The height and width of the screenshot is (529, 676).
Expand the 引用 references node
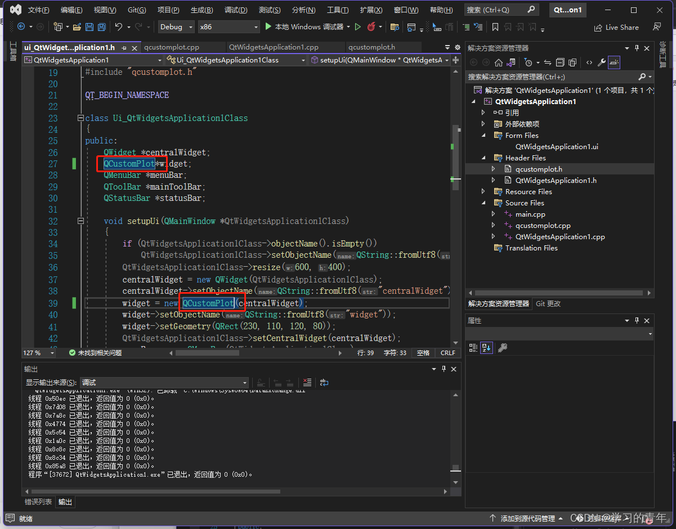pos(483,113)
